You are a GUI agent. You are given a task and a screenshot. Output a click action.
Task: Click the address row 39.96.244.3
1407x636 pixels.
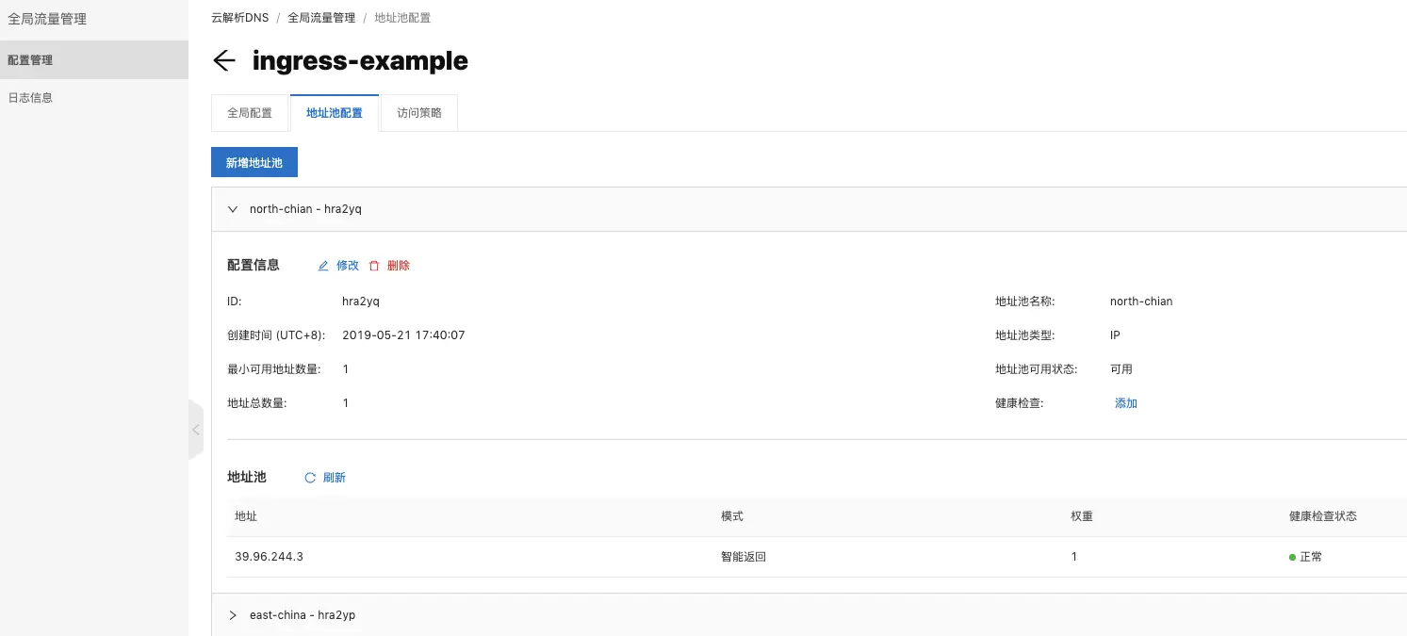pyautogui.click(x=270, y=557)
